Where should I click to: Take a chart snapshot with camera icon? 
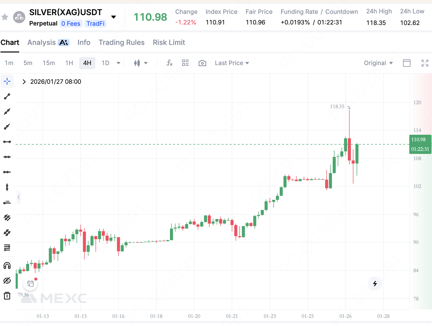point(202,63)
